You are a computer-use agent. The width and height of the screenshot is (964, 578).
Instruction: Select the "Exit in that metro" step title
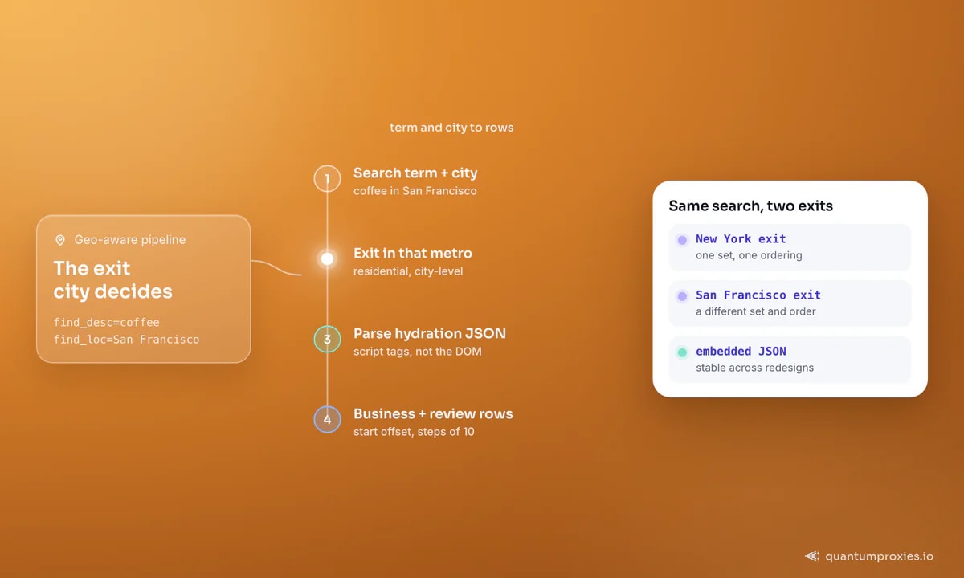412,253
